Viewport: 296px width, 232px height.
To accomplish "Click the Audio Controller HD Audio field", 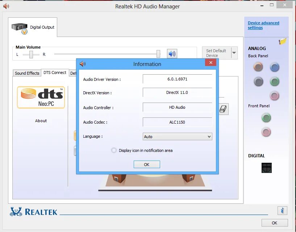I will coord(177,107).
